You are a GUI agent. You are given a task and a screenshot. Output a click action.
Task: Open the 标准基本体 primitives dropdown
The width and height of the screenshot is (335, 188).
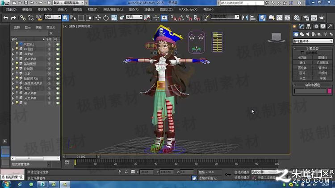click(x=313, y=41)
